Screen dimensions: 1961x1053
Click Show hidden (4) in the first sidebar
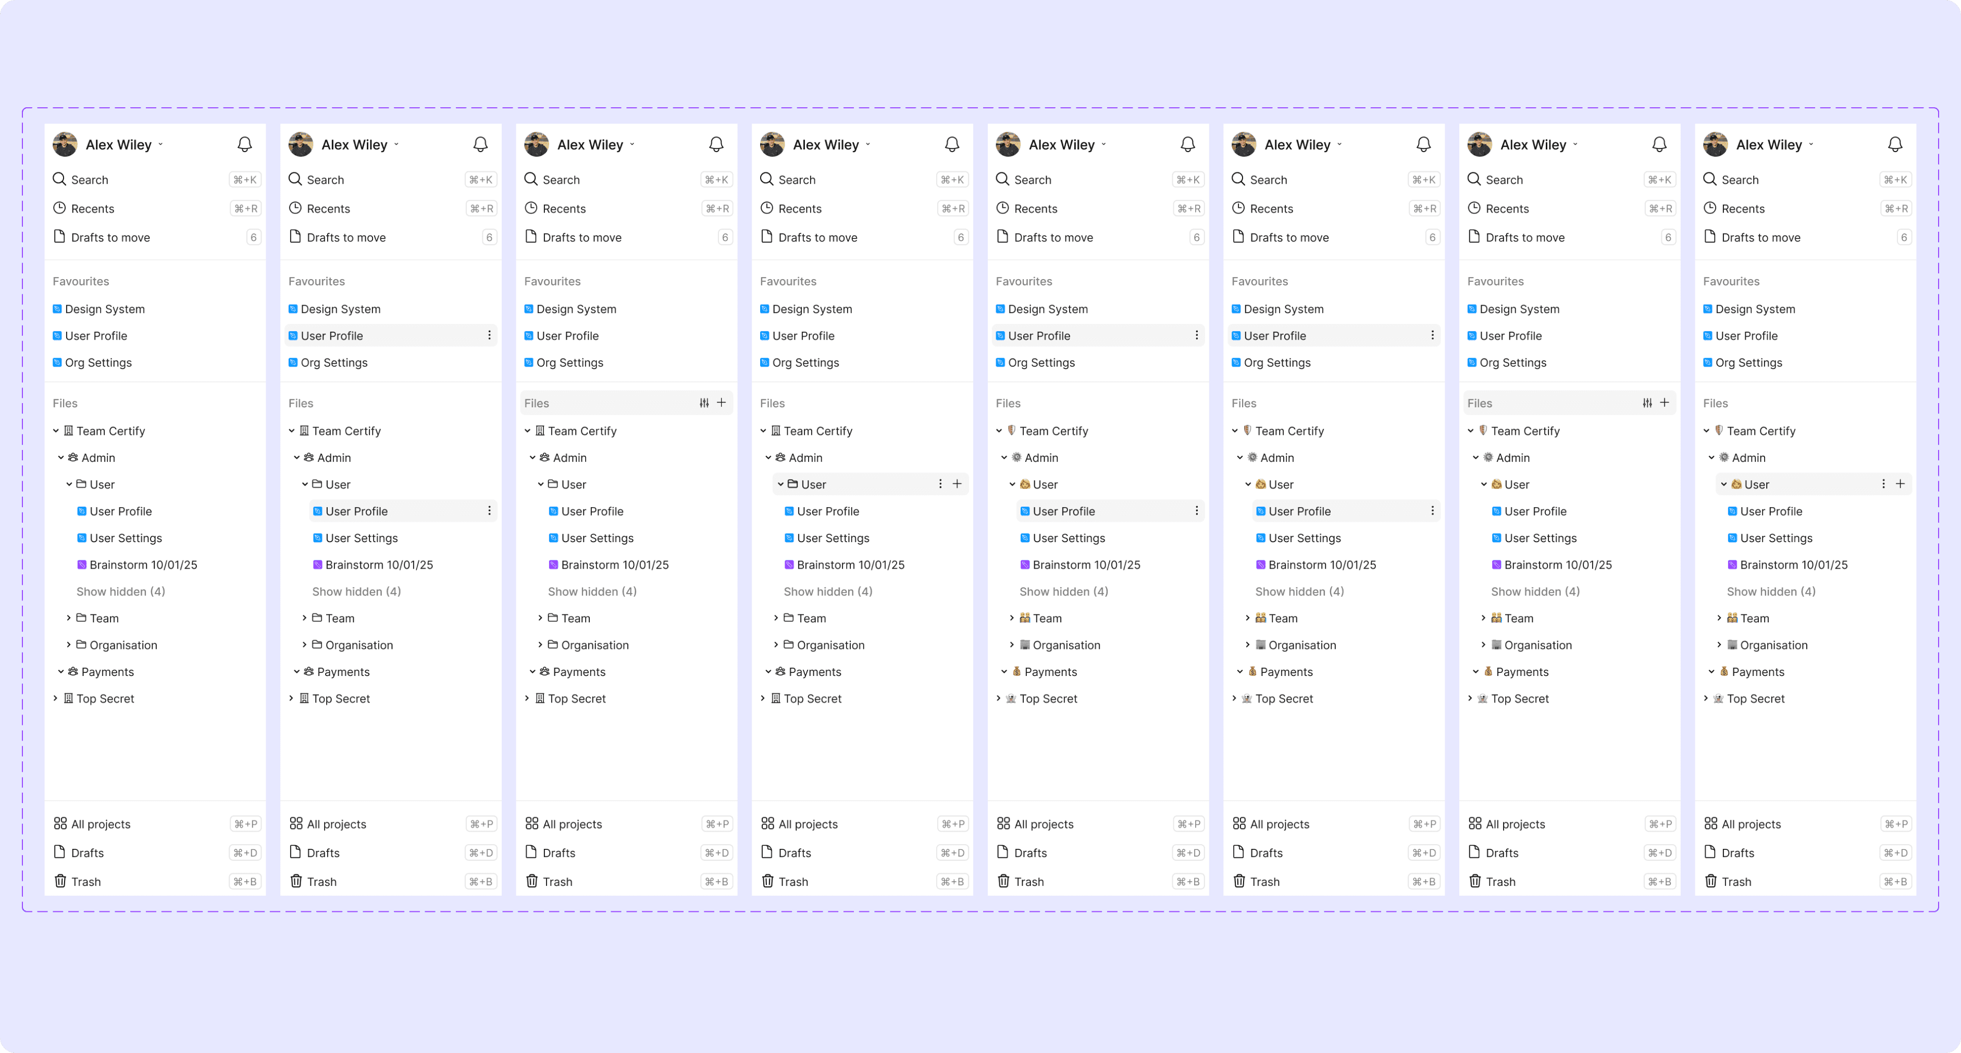[120, 591]
